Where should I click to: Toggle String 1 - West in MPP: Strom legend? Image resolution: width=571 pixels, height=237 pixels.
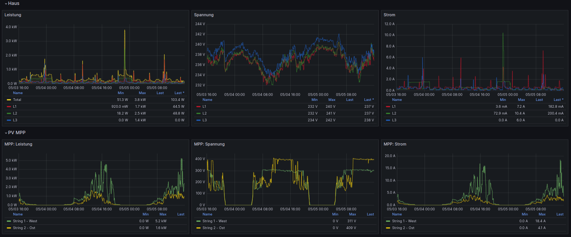(x=404, y=221)
